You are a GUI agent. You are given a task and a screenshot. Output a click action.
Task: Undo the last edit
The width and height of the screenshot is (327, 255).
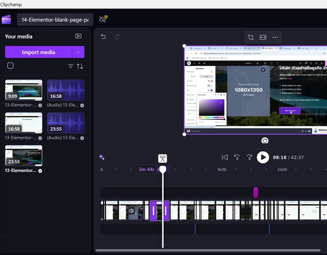coord(103,36)
